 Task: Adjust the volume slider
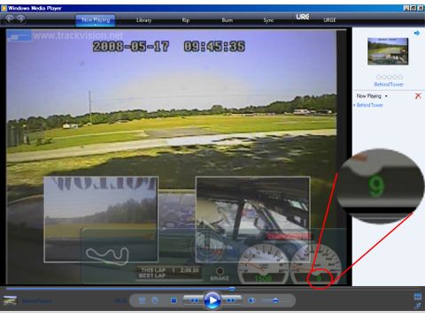275,300
